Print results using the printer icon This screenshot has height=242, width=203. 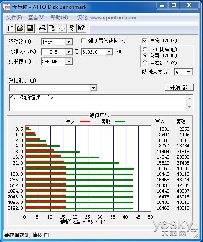(43, 28)
